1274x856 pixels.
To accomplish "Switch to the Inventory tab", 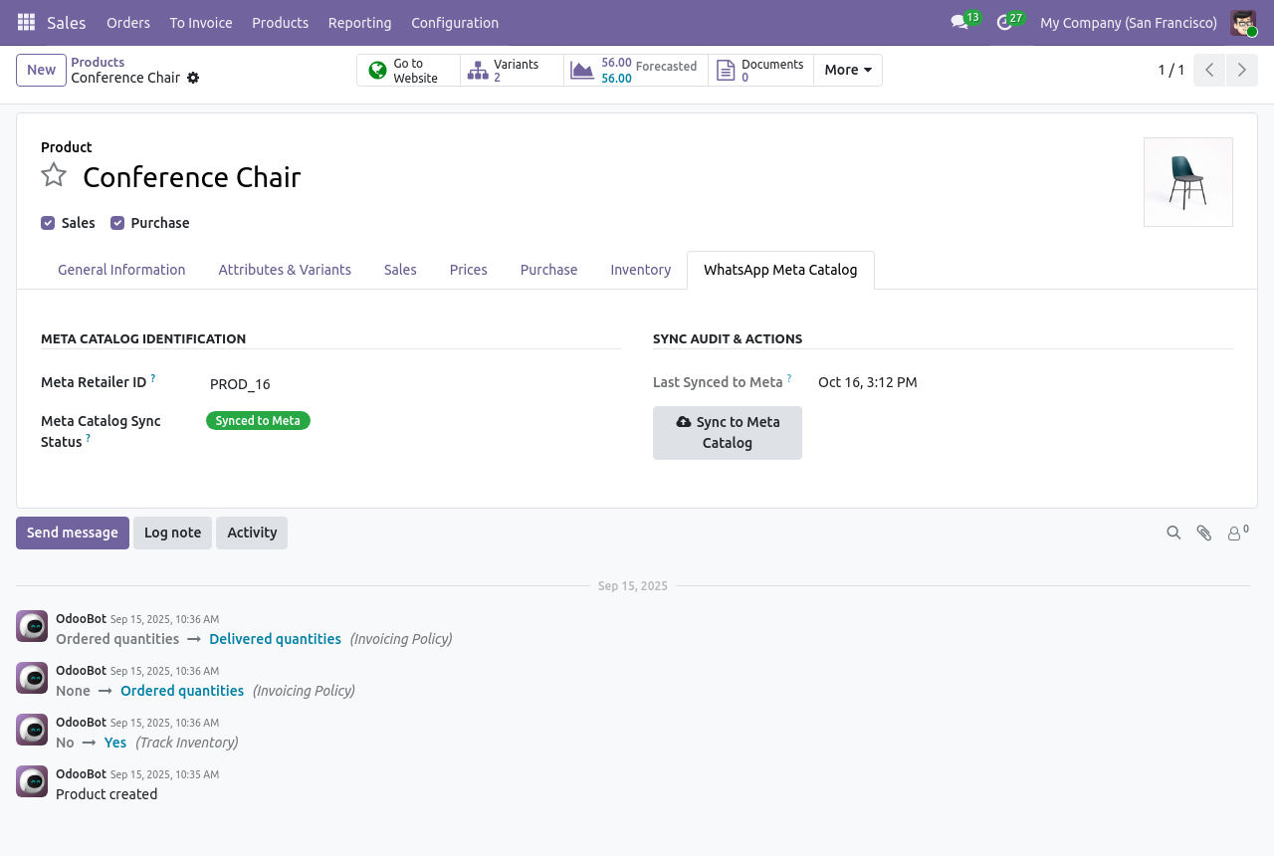I will click(640, 270).
